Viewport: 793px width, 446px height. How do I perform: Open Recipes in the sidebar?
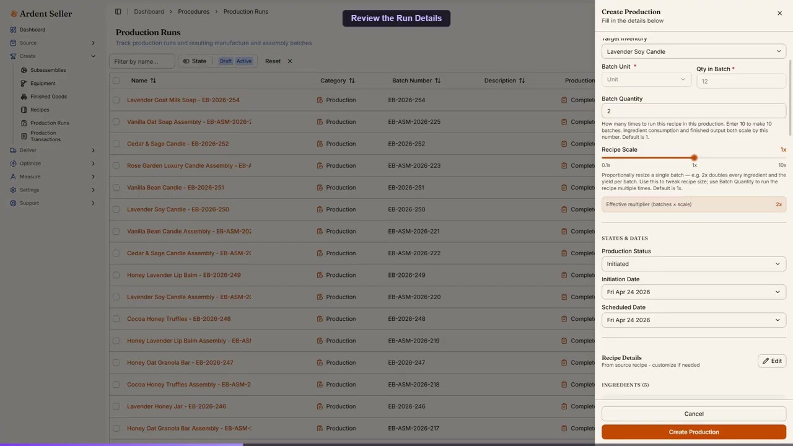click(x=40, y=110)
